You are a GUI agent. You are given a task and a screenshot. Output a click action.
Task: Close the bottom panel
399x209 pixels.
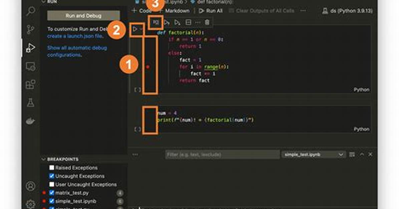coord(371,154)
